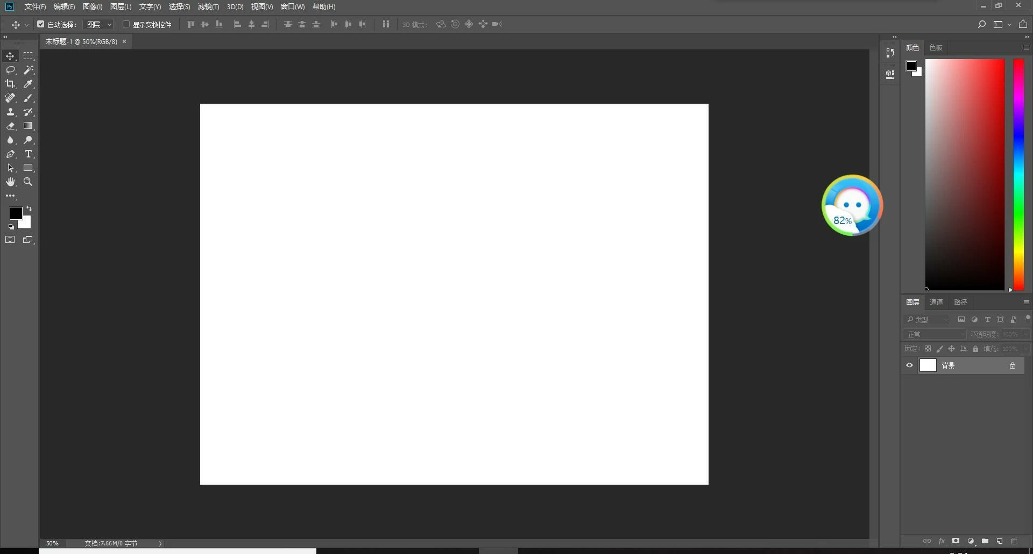Select the Gradient tool

click(28, 126)
